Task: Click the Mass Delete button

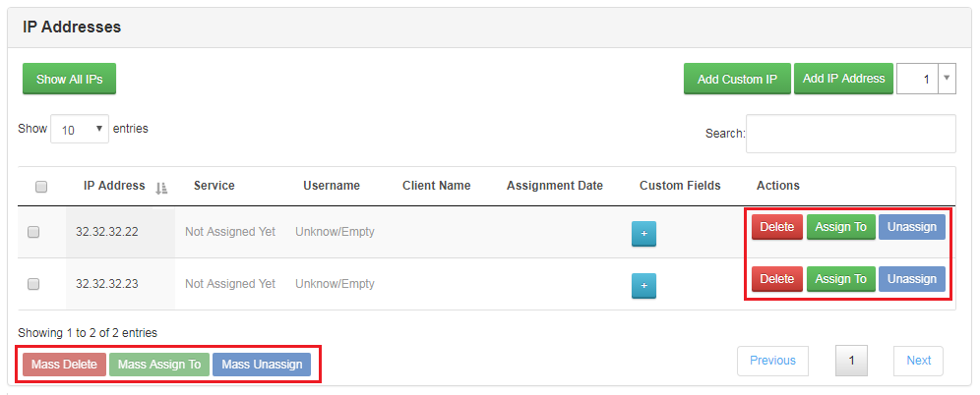Action: (64, 365)
